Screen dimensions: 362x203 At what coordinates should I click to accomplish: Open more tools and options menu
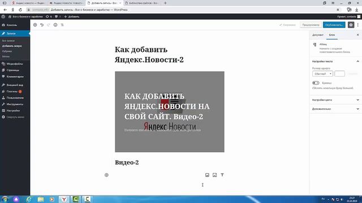tap(358, 25)
